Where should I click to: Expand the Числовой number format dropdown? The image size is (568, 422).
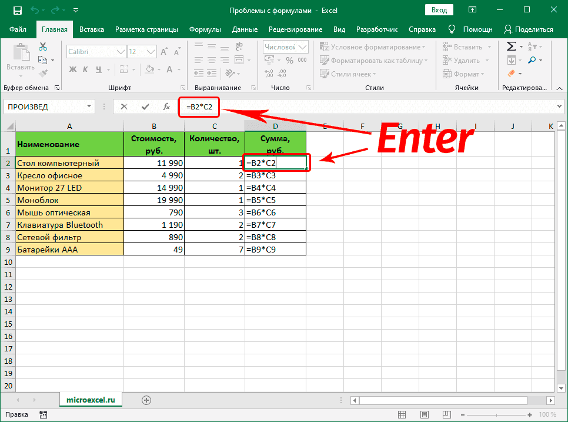pyautogui.click(x=303, y=46)
